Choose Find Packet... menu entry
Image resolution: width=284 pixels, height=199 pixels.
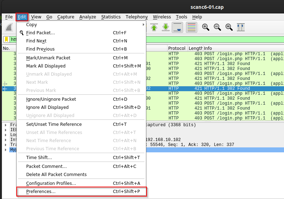click(40, 33)
